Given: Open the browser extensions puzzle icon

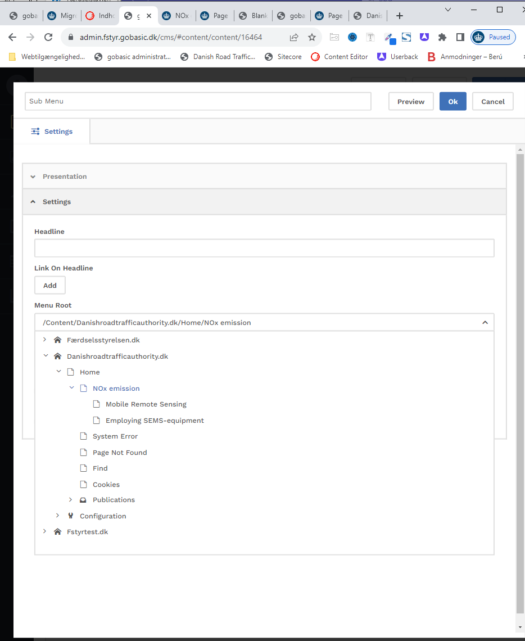Looking at the screenshot, I should (x=442, y=37).
